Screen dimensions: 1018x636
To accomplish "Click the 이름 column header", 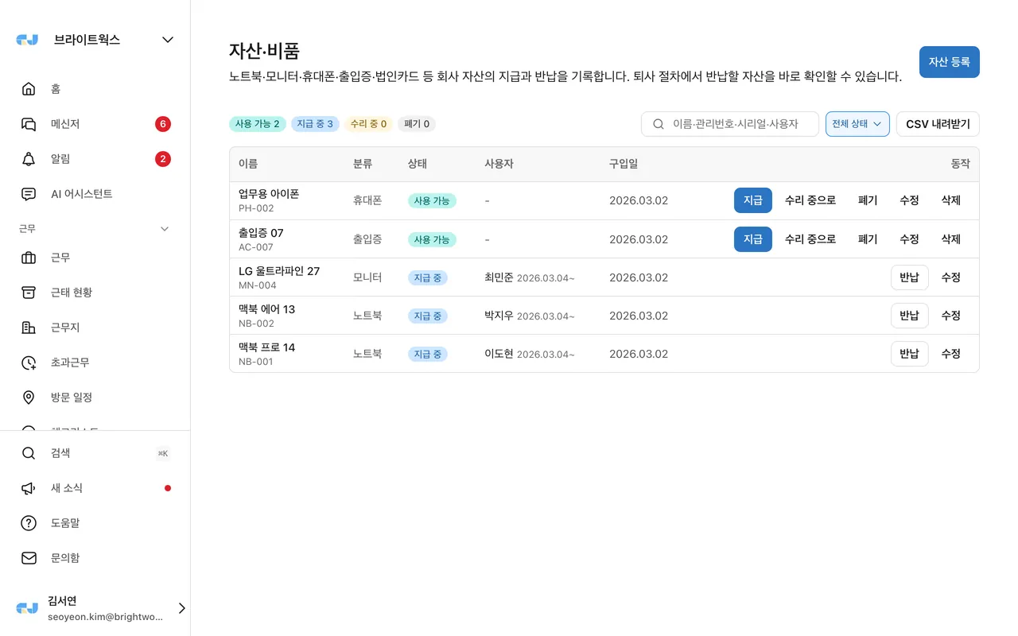I will [x=248, y=164].
